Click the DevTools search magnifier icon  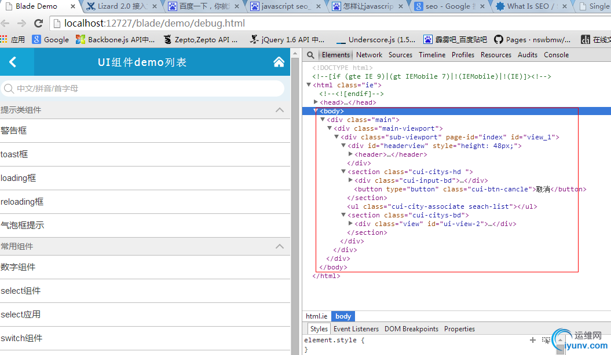click(310, 55)
